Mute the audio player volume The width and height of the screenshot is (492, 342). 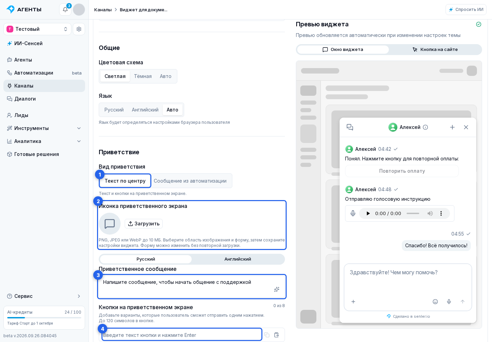430,213
